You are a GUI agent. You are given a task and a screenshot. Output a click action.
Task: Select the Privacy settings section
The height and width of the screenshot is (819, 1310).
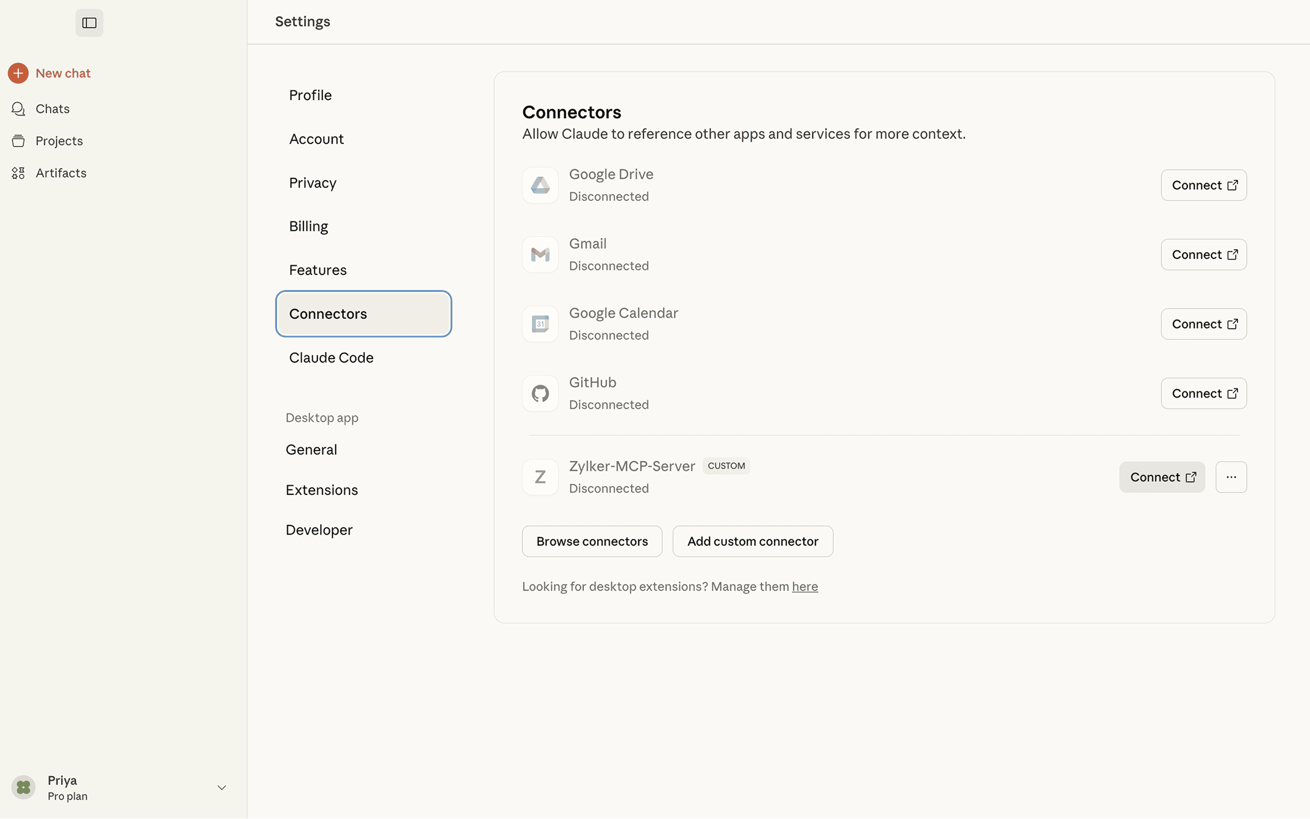click(313, 182)
